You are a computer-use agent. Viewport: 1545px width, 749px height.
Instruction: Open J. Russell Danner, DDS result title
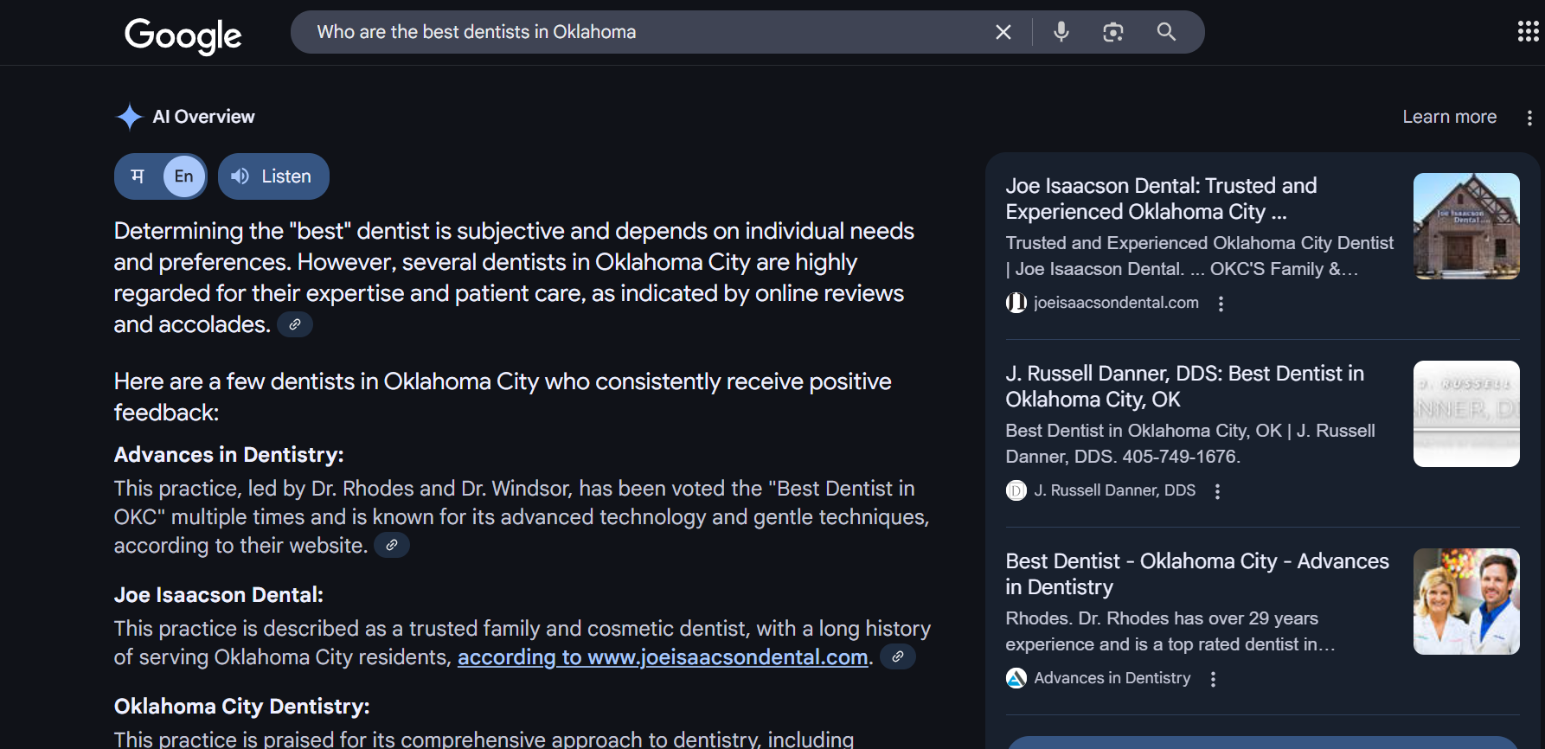point(1184,387)
